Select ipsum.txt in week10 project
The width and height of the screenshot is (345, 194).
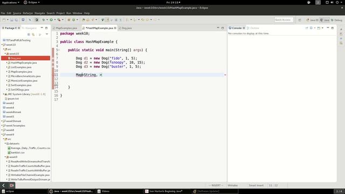point(13,99)
